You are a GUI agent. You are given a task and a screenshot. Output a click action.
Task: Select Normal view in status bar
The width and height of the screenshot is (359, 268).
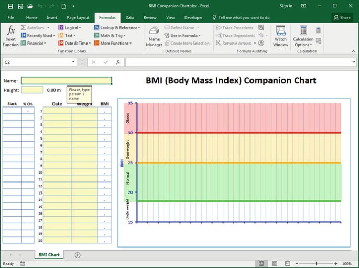pyautogui.click(x=260, y=263)
